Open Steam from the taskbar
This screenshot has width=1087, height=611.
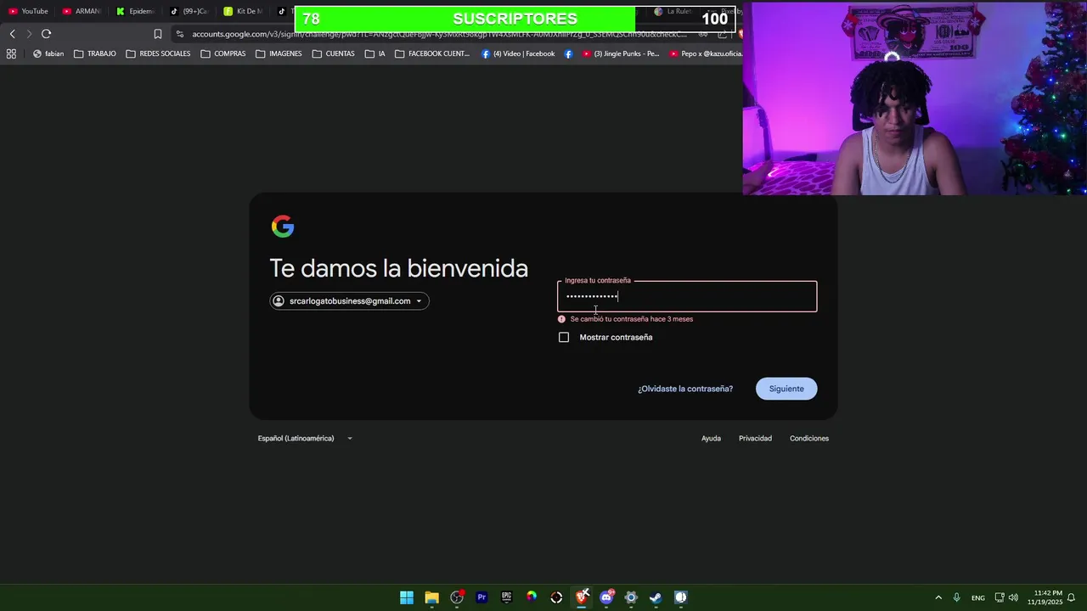pyautogui.click(x=656, y=597)
